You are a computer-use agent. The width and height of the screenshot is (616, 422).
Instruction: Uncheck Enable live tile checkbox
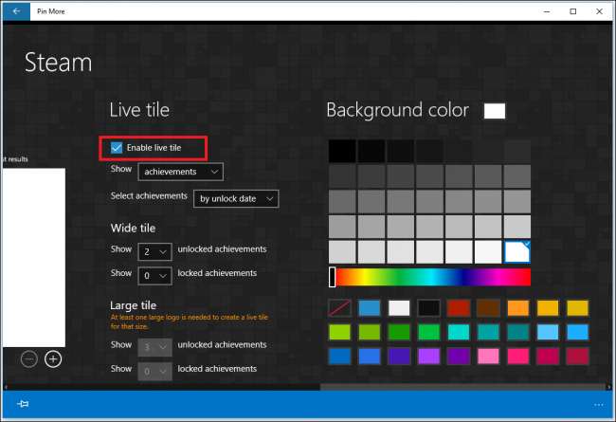(117, 147)
